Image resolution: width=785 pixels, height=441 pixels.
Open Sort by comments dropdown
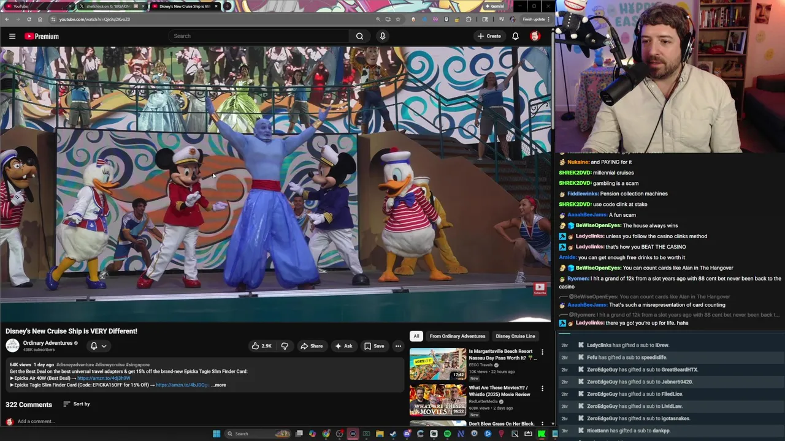pyautogui.click(x=77, y=404)
